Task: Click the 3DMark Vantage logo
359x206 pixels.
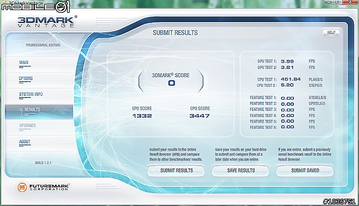Action: 47,22
